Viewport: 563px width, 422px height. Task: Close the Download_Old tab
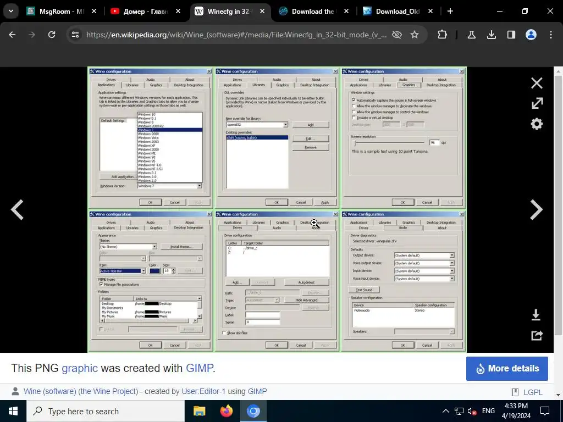pyautogui.click(x=430, y=11)
